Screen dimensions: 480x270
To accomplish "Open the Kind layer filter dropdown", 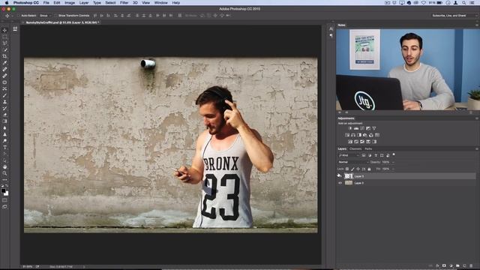I will 349,155.
